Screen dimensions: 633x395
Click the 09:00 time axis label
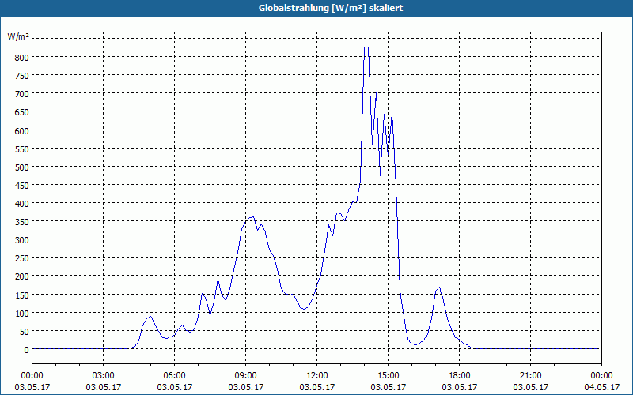click(x=245, y=376)
